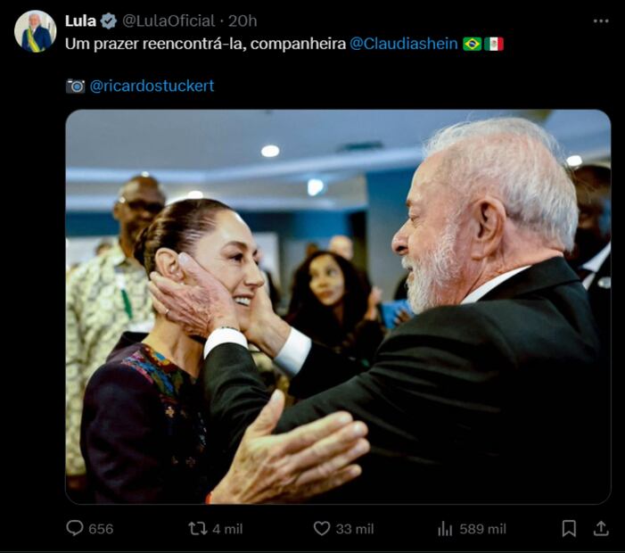Click the 589 mil views count

tap(482, 529)
